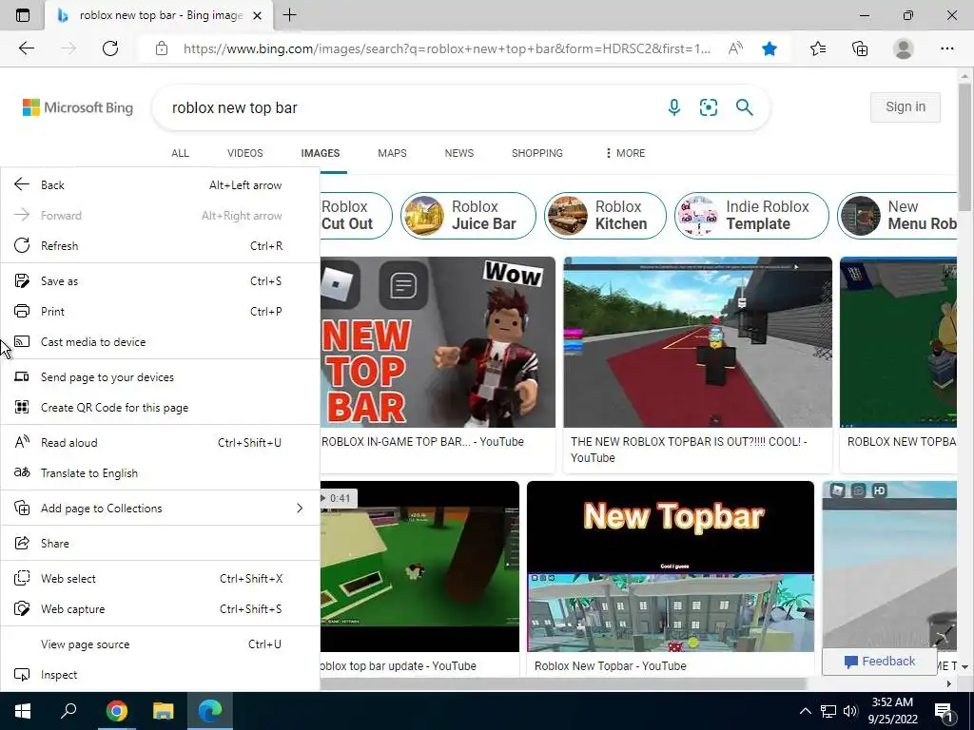
Task: Click the vertical page scrollbar thumb
Action: coord(964,146)
